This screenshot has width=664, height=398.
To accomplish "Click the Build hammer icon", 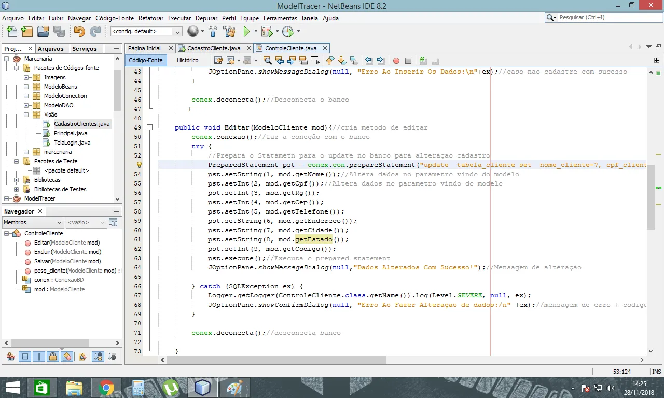I will pos(213,32).
